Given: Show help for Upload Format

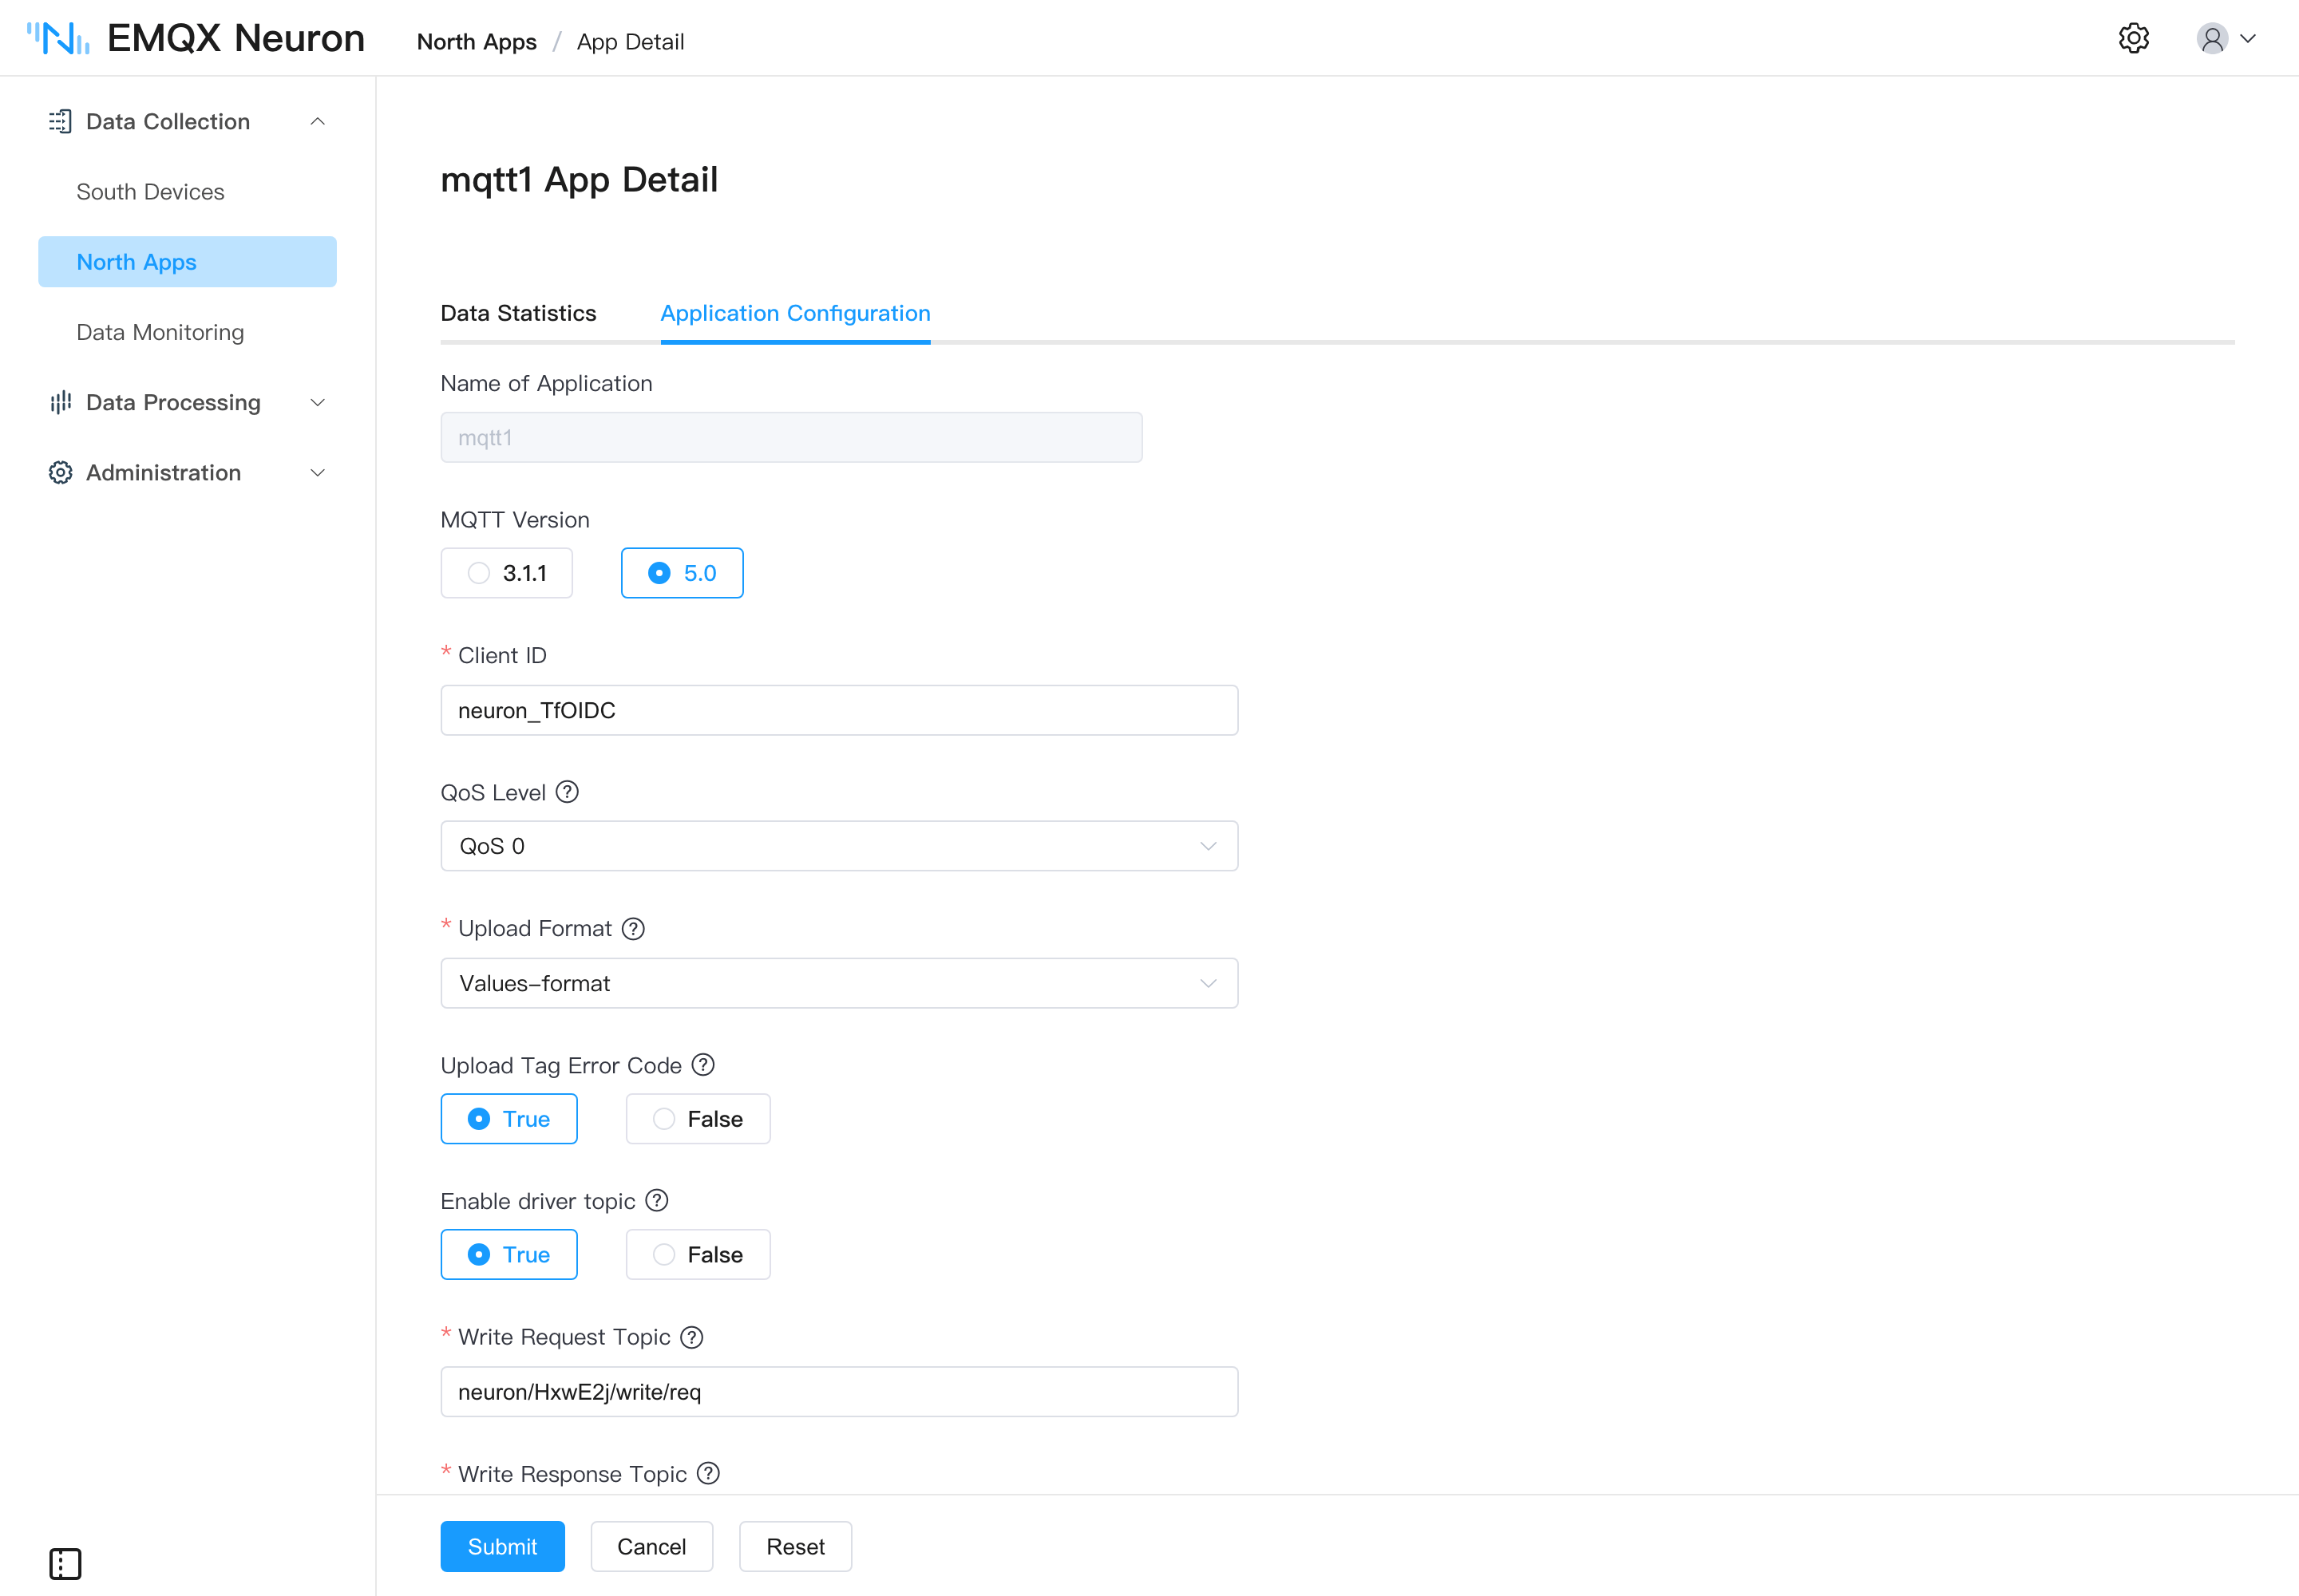Looking at the screenshot, I should [x=633, y=928].
